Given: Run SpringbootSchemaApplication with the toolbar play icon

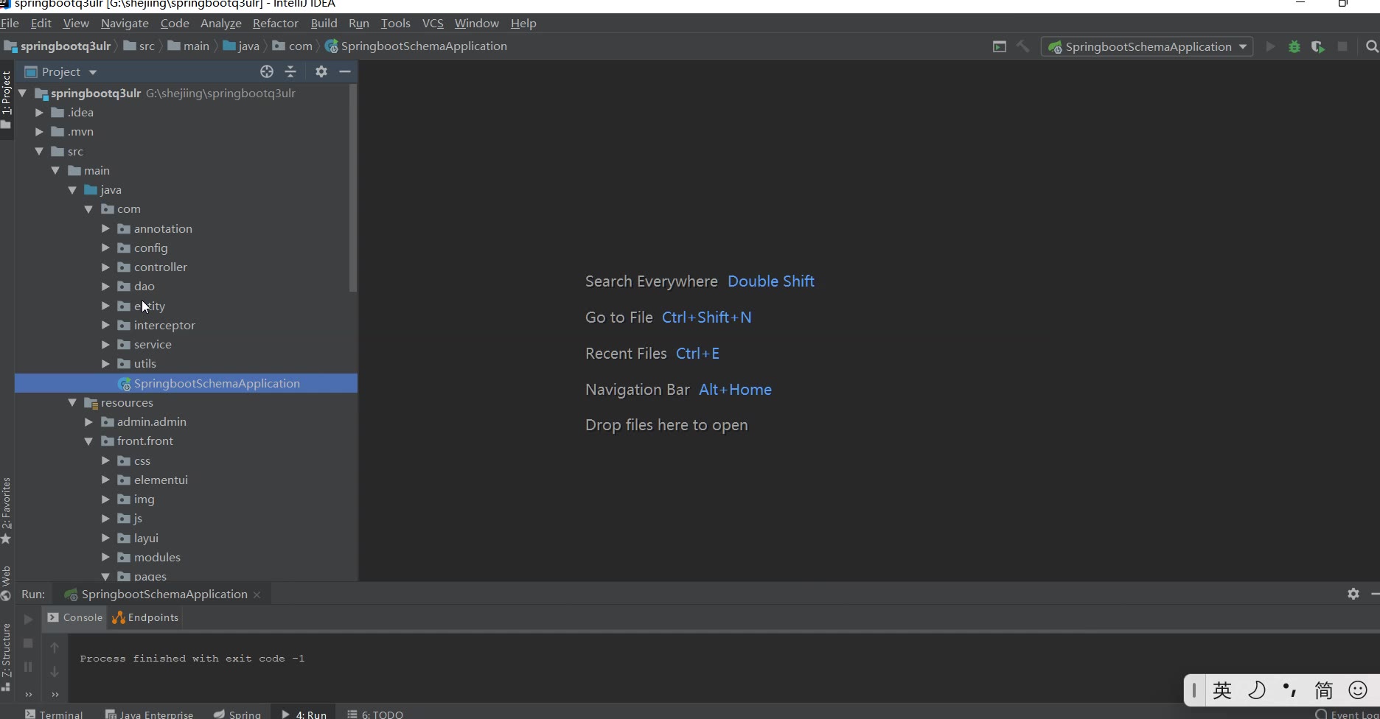Looking at the screenshot, I should 1270,46.
